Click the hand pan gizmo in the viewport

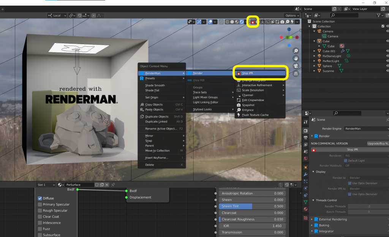pos(296,58)
